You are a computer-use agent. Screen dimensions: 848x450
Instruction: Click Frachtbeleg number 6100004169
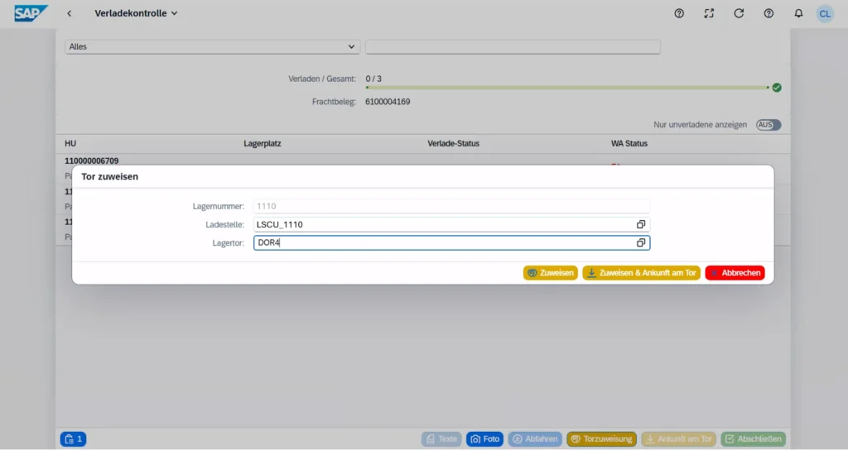388,102
